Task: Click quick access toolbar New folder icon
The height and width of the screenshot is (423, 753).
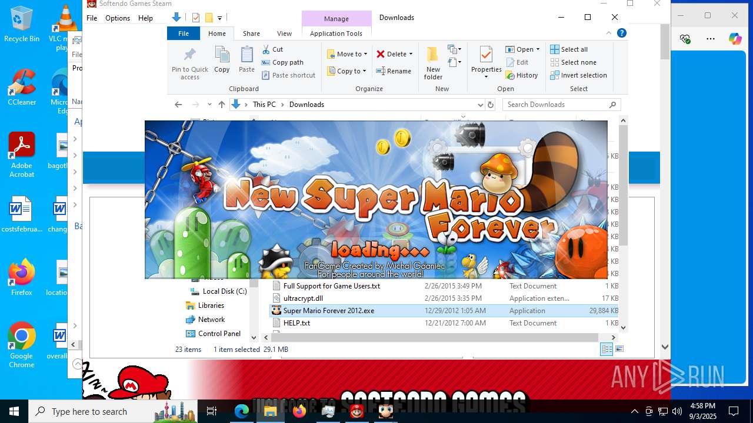Action: [208, 18]
